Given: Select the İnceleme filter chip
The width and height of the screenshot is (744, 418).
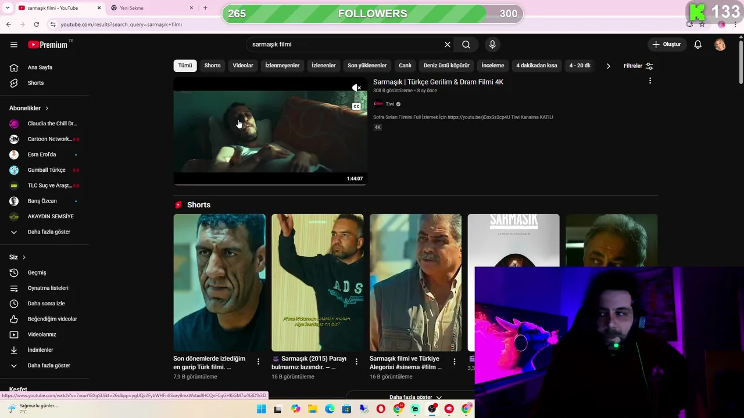Looking at the screenshot, I should click(493, 66).
